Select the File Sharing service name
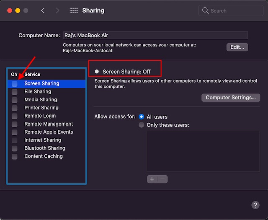 pyautogui.click(x=38, y=92)
